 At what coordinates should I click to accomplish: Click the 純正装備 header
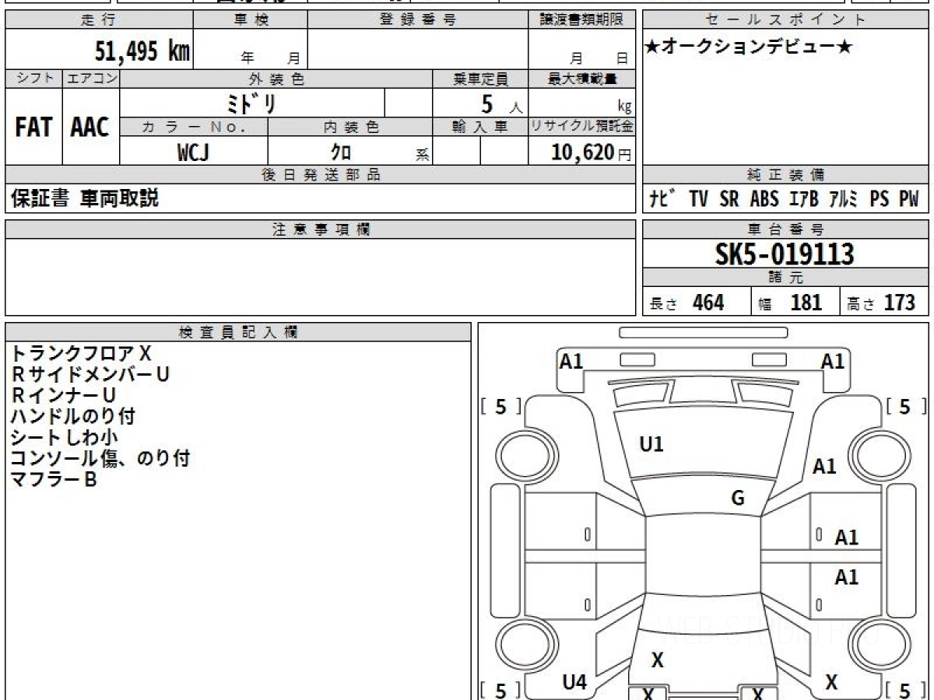(786, 175)
